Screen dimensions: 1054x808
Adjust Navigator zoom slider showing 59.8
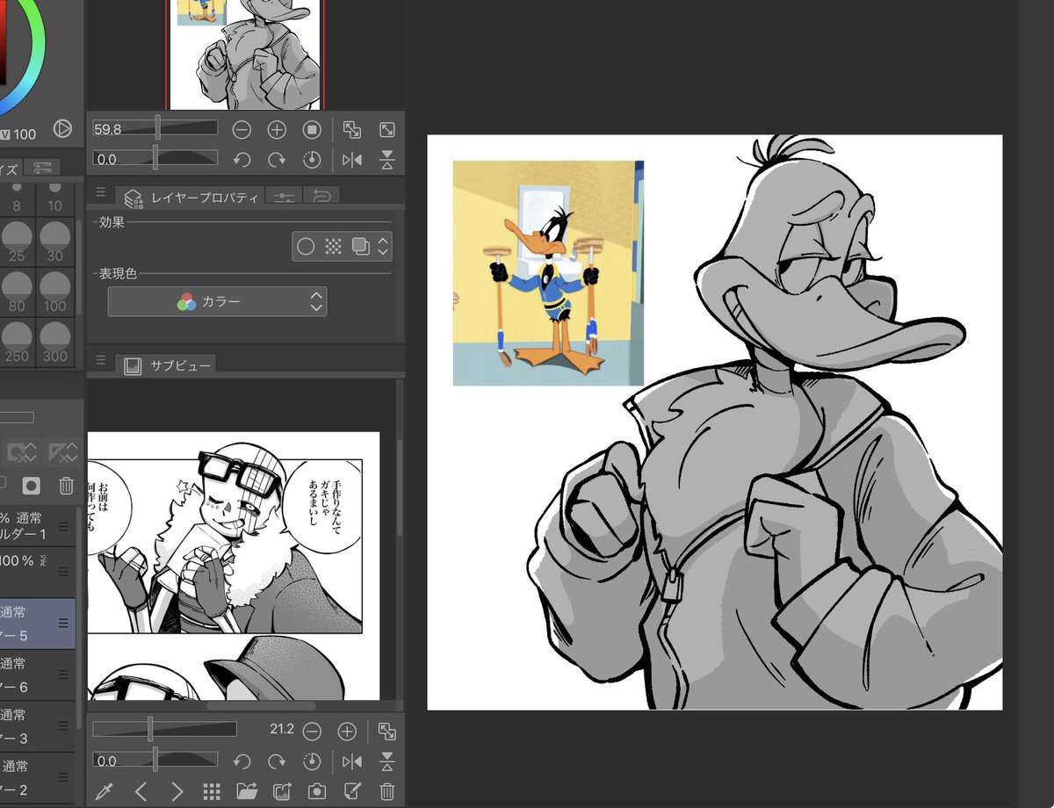pos(155,128)
